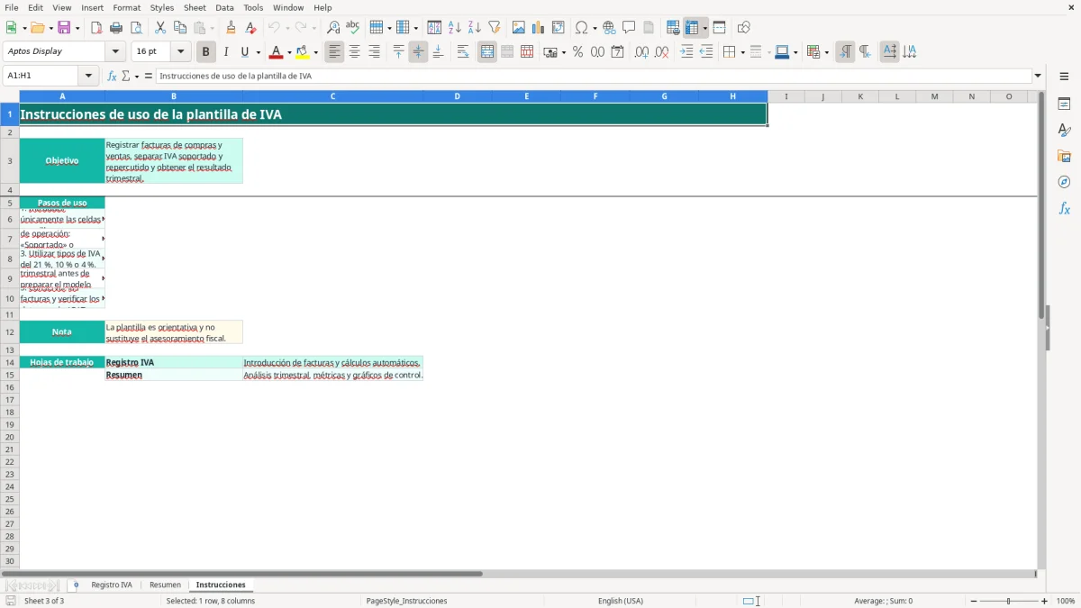Expand borders dropdown arrow
Viewport: 1081px width, 608px height.
click(741, 52)
